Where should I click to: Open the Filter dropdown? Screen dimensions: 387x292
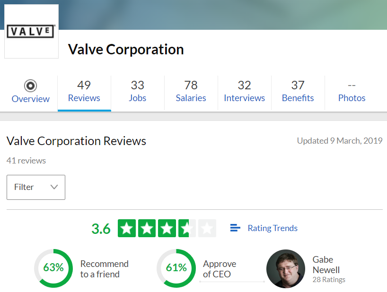pos(36,187)
